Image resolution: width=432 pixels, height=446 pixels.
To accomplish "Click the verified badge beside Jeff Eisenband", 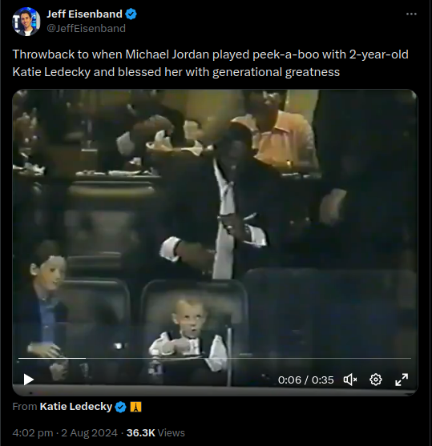I will tap(131, 14).
